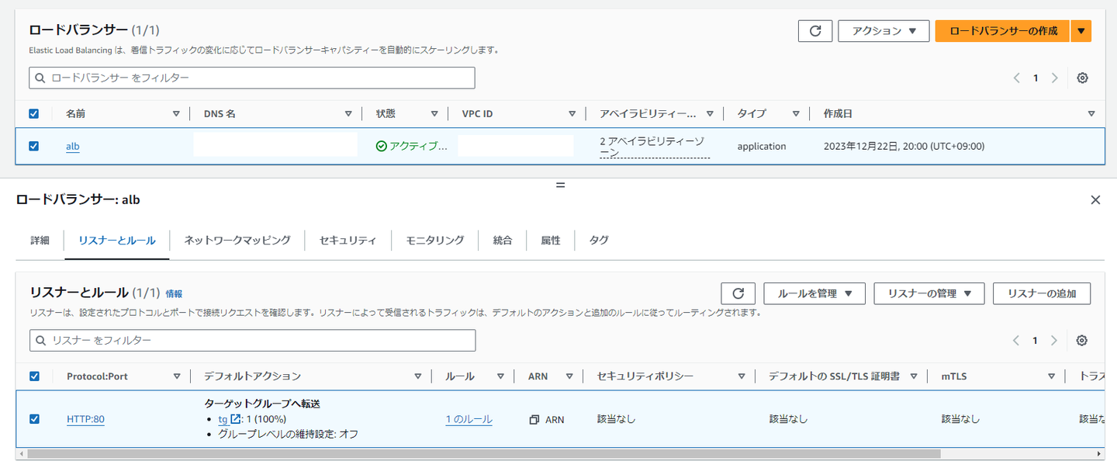Open tg target group external link

pyautogui.click(x=236, y=419)
